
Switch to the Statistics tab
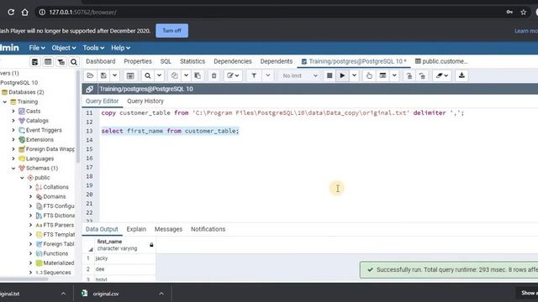(x=193, y=61)
